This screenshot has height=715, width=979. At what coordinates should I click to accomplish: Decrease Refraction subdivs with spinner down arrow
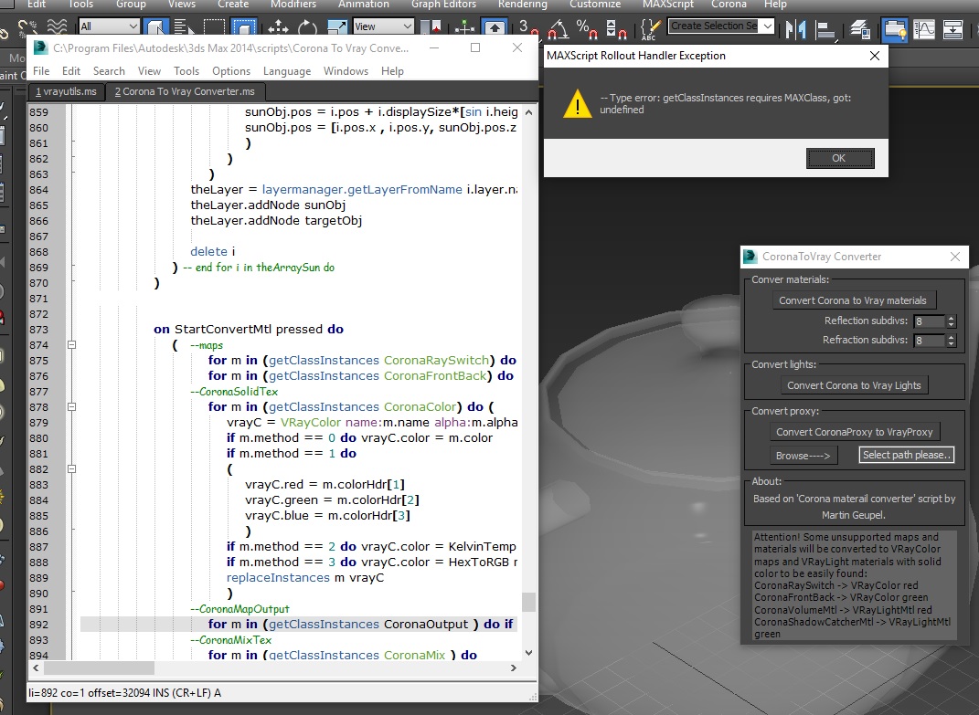click(x=951, y=343)
